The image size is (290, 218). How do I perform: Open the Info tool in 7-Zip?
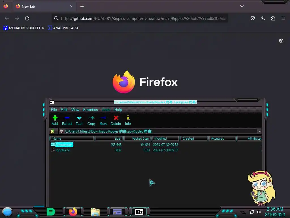pos(128,120)
